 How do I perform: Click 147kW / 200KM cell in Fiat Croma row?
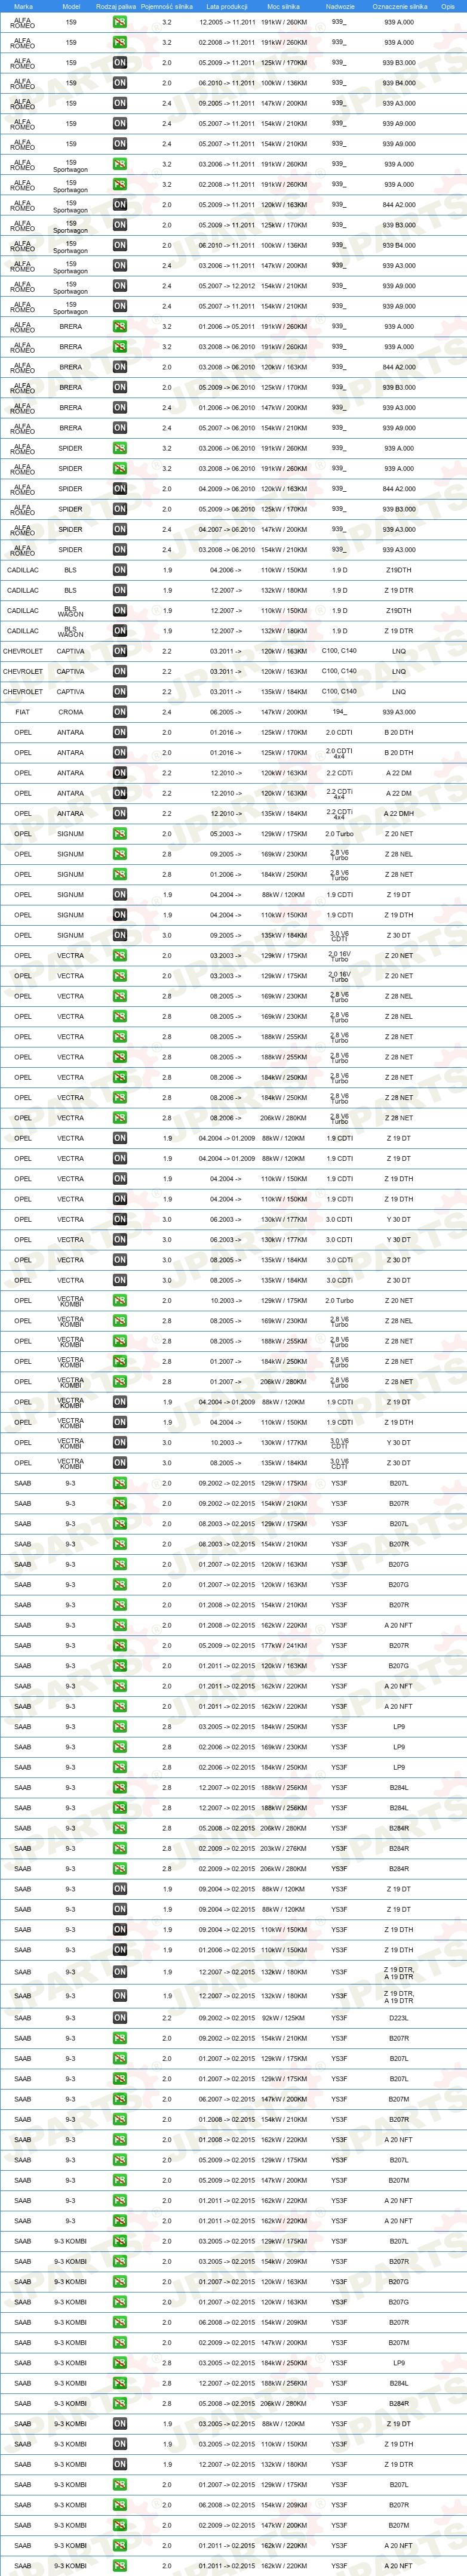(284, 712)
